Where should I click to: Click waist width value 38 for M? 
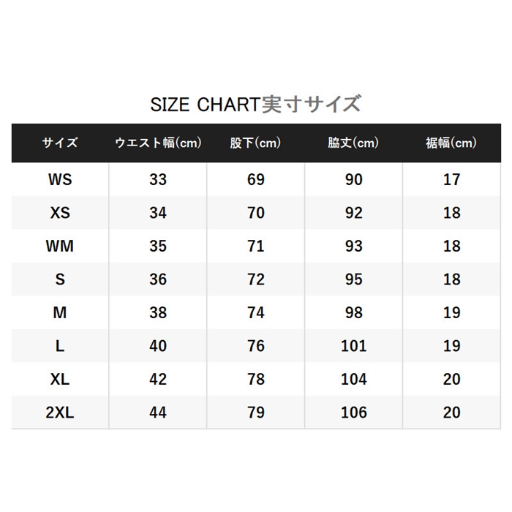pyautogui.click(x=158, y=312)
